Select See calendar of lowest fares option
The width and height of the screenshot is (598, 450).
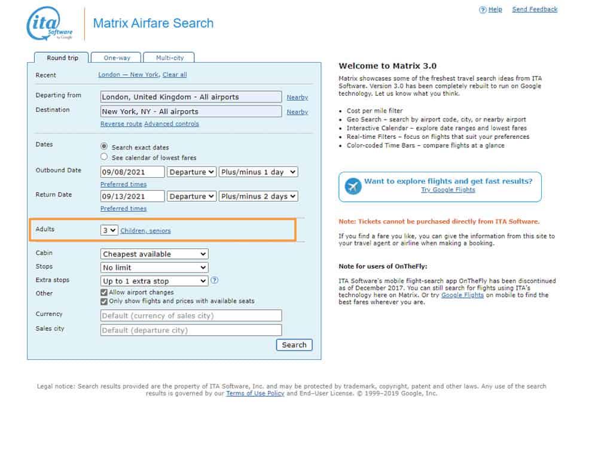(x=104, y=157)
